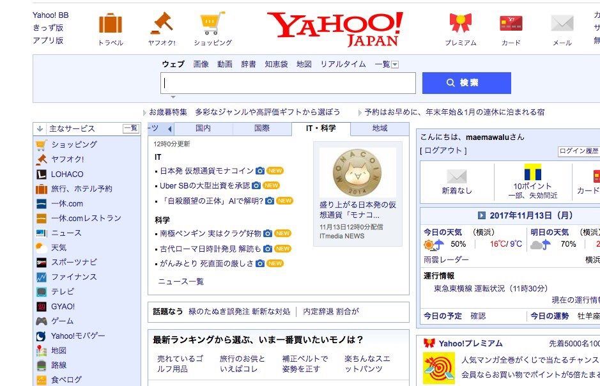
Task: Click the Yahoo!モバゲー sidebar icon
Action: 42,336
